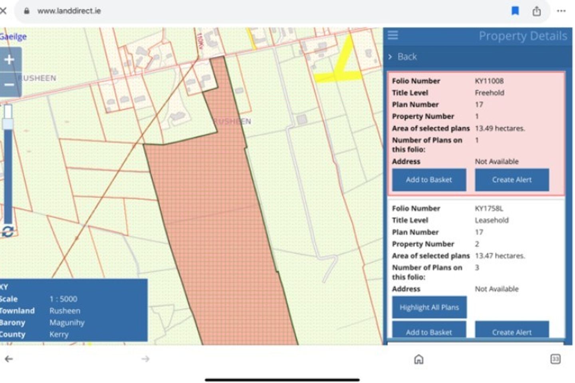Click the map zoom in plus button
The height and width of the screenshot is (383, 575).
point(10,60)
